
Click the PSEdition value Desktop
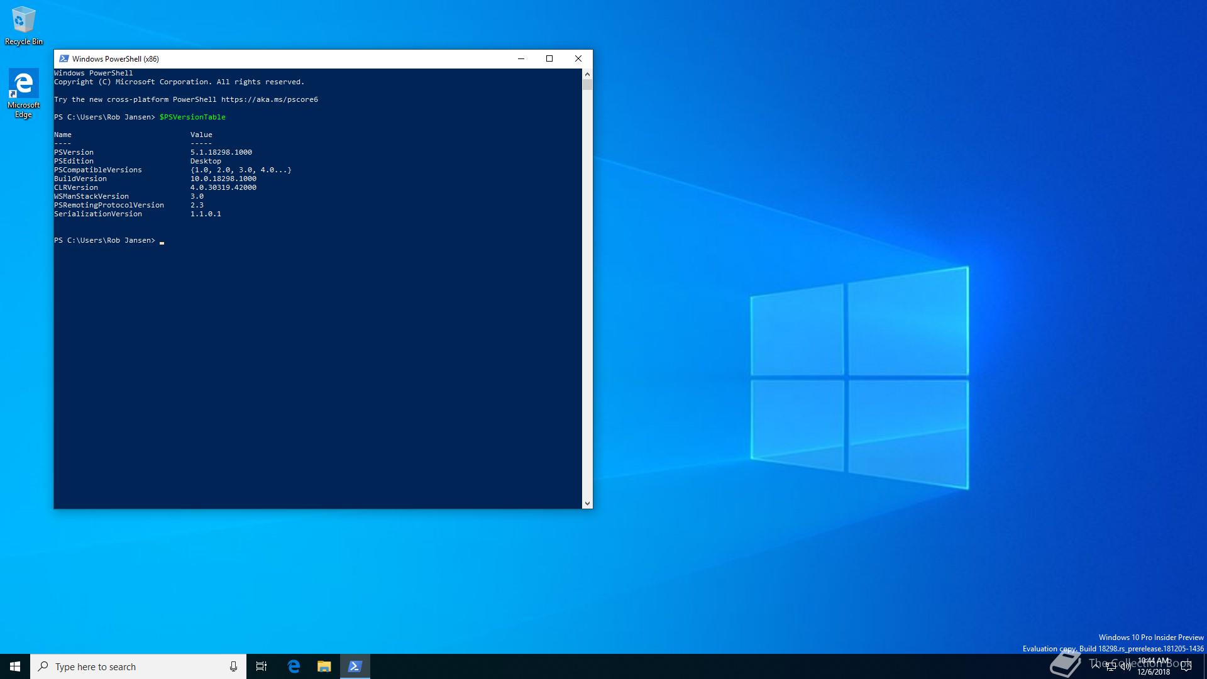(x=206, y=161)
